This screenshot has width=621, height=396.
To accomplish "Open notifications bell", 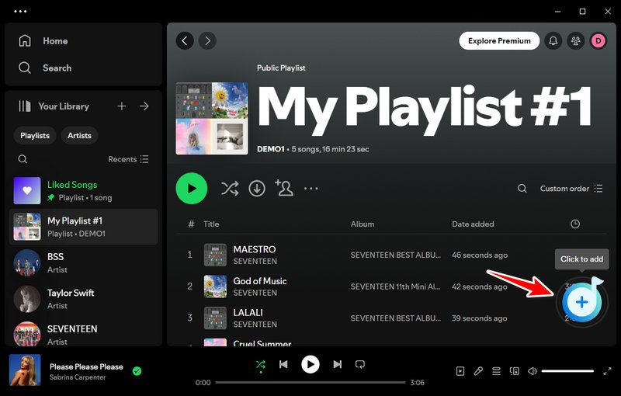I will click(553, 40).
